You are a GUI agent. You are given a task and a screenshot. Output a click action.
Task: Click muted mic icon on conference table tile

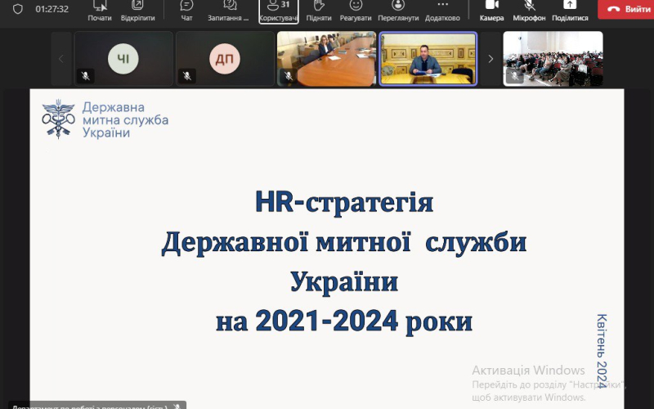point(289,76)
